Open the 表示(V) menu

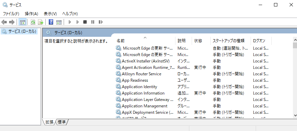[50, 14]
